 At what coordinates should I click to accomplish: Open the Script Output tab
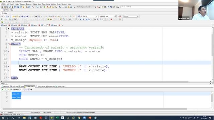(x=61, y=87)
